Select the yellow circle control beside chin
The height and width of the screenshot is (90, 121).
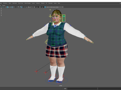tap(50, 22)
